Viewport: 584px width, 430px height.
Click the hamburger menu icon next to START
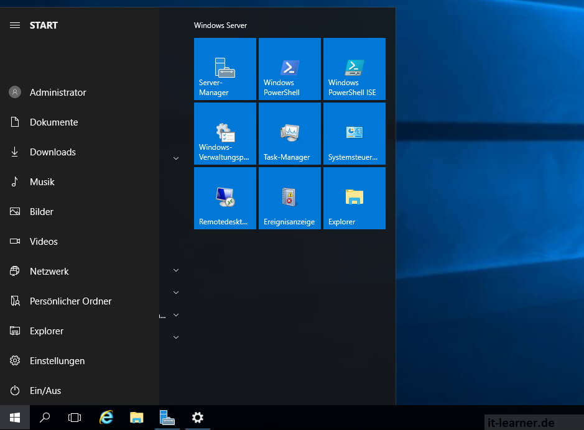[15, 25]
